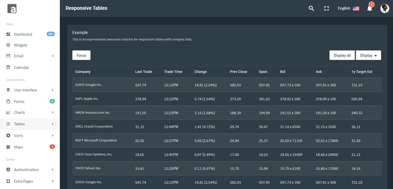This screenshot has width=393, height=189.
Task: Click the Extra Pages icon
Action: coord(8,181)
